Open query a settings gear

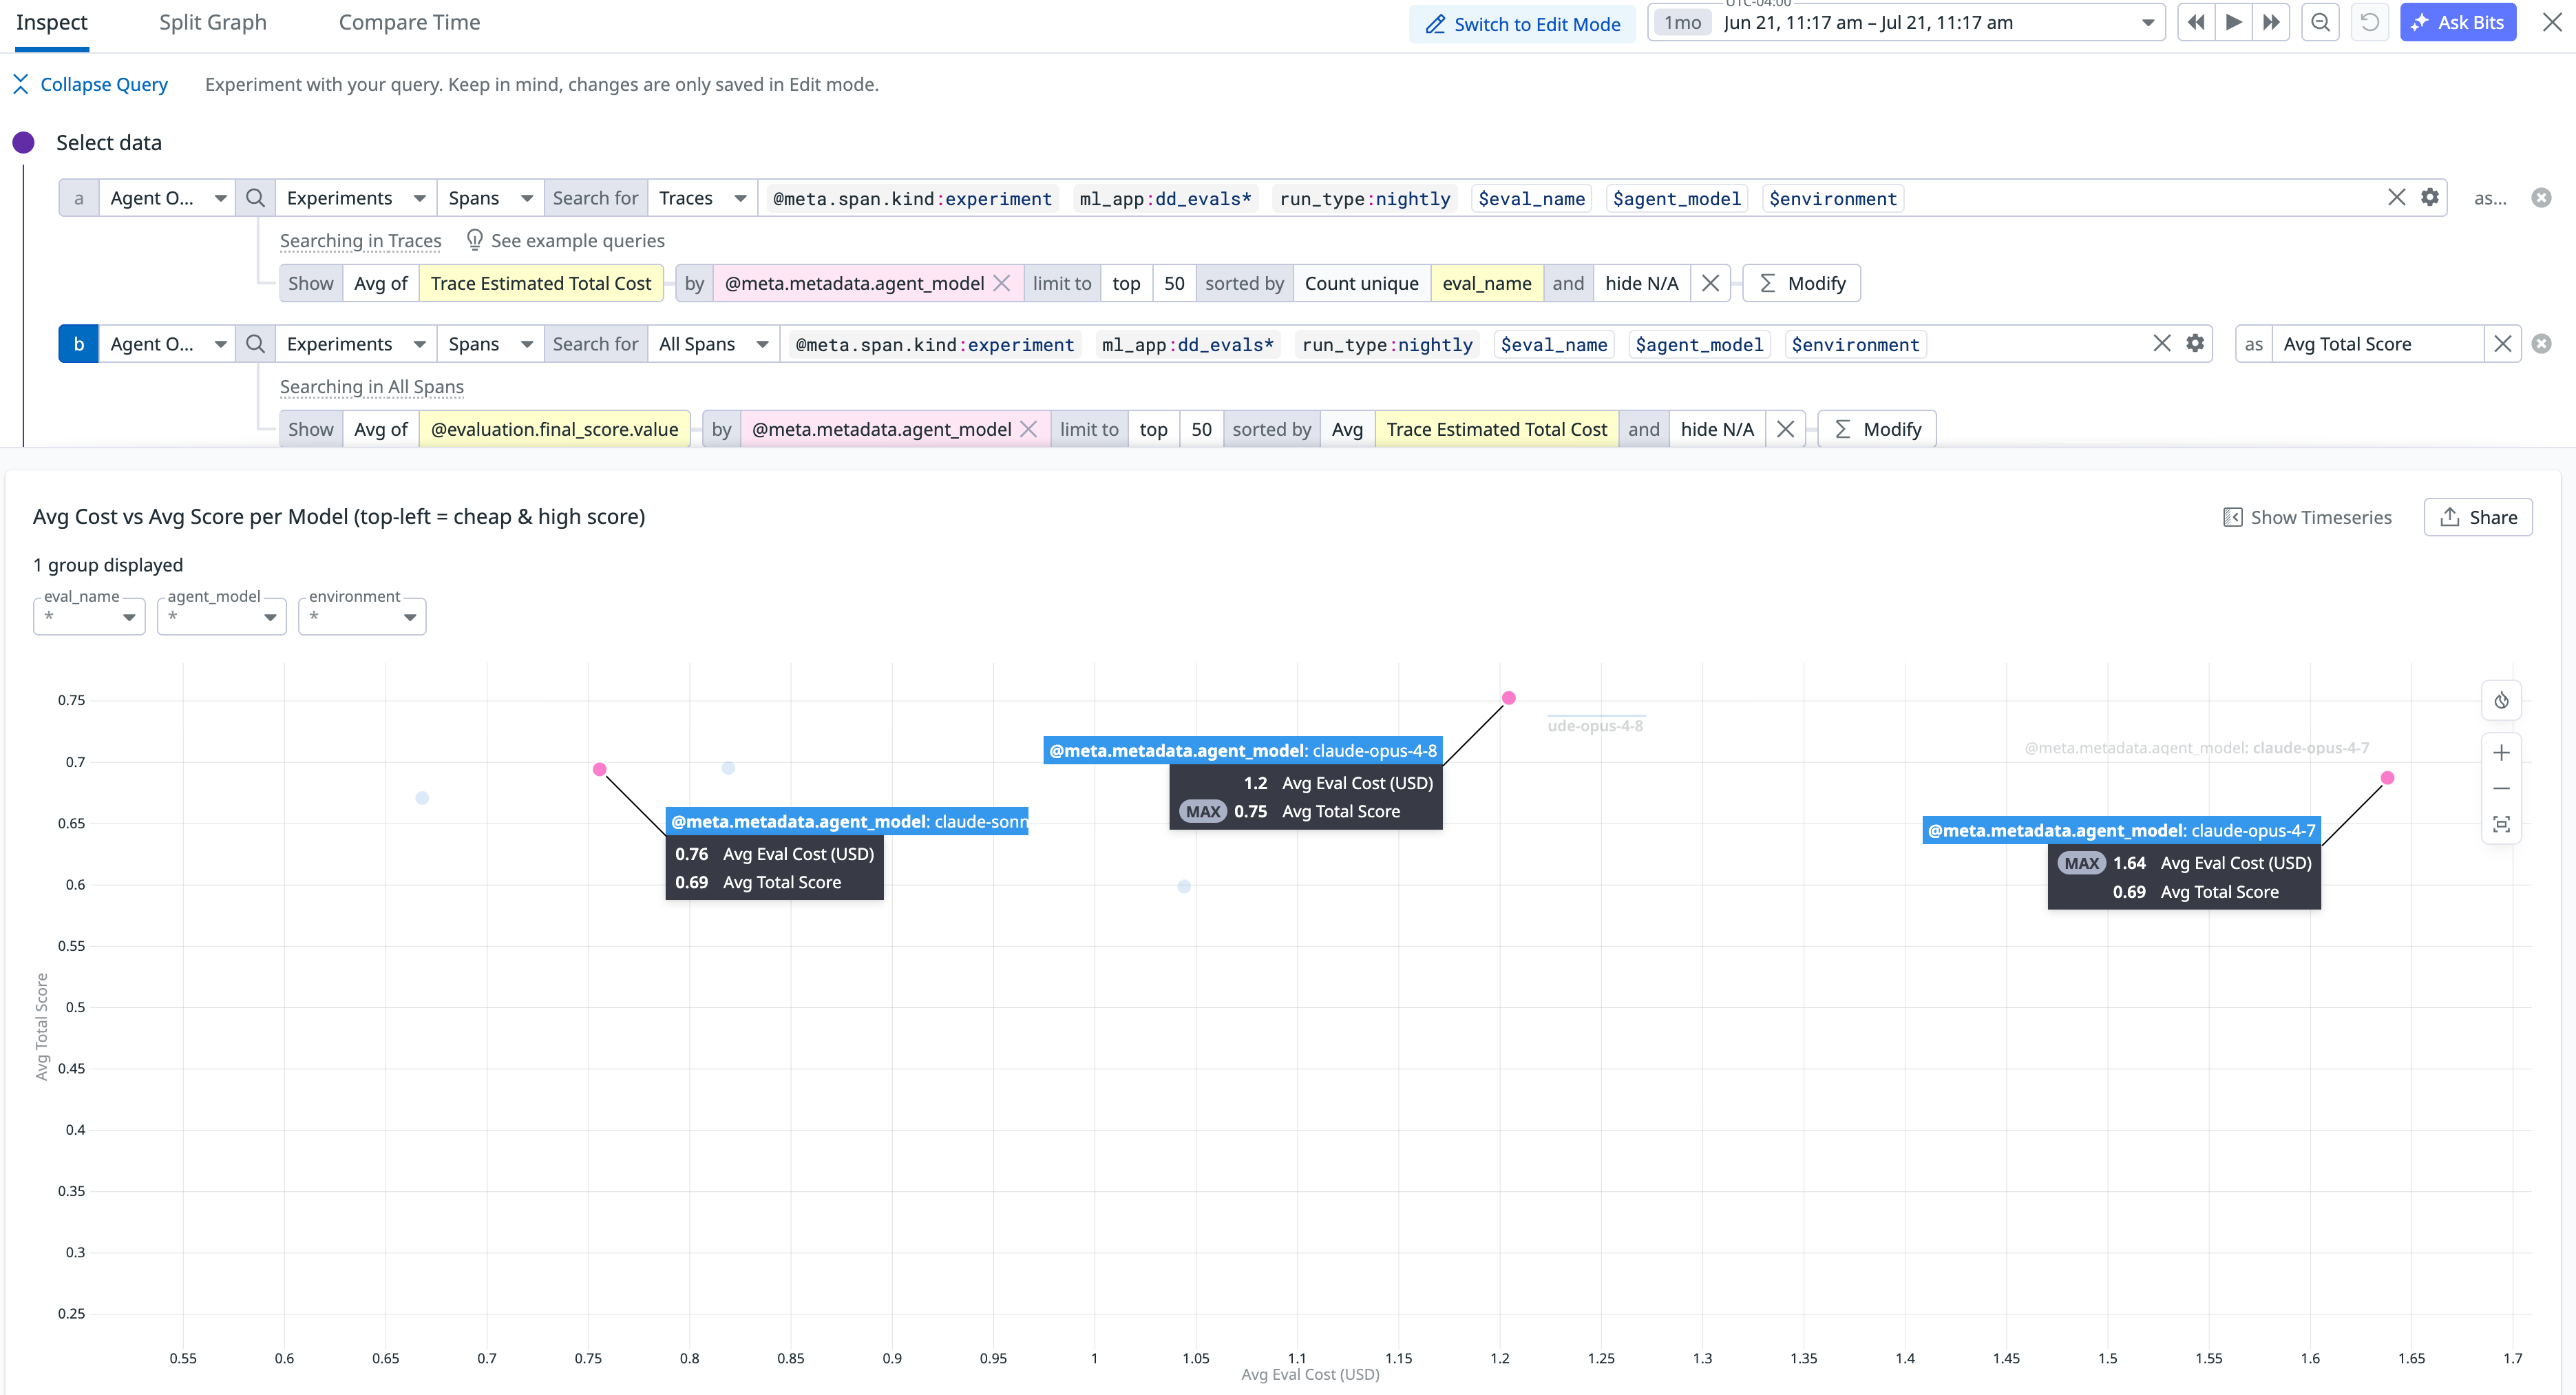coord(2430,198)
